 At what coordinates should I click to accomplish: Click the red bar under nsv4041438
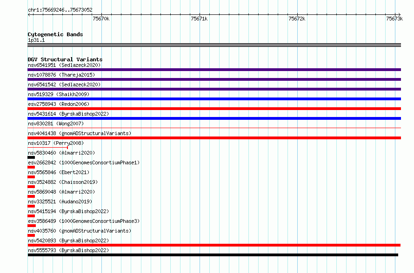[x=214, y=138]
